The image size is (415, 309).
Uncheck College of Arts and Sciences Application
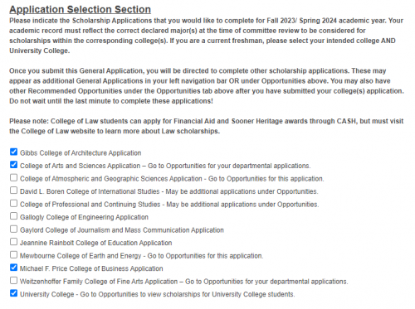(x=13, y=165)
